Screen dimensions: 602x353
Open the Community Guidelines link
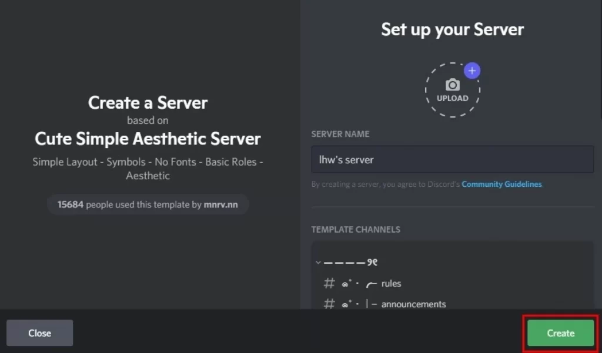501,184
